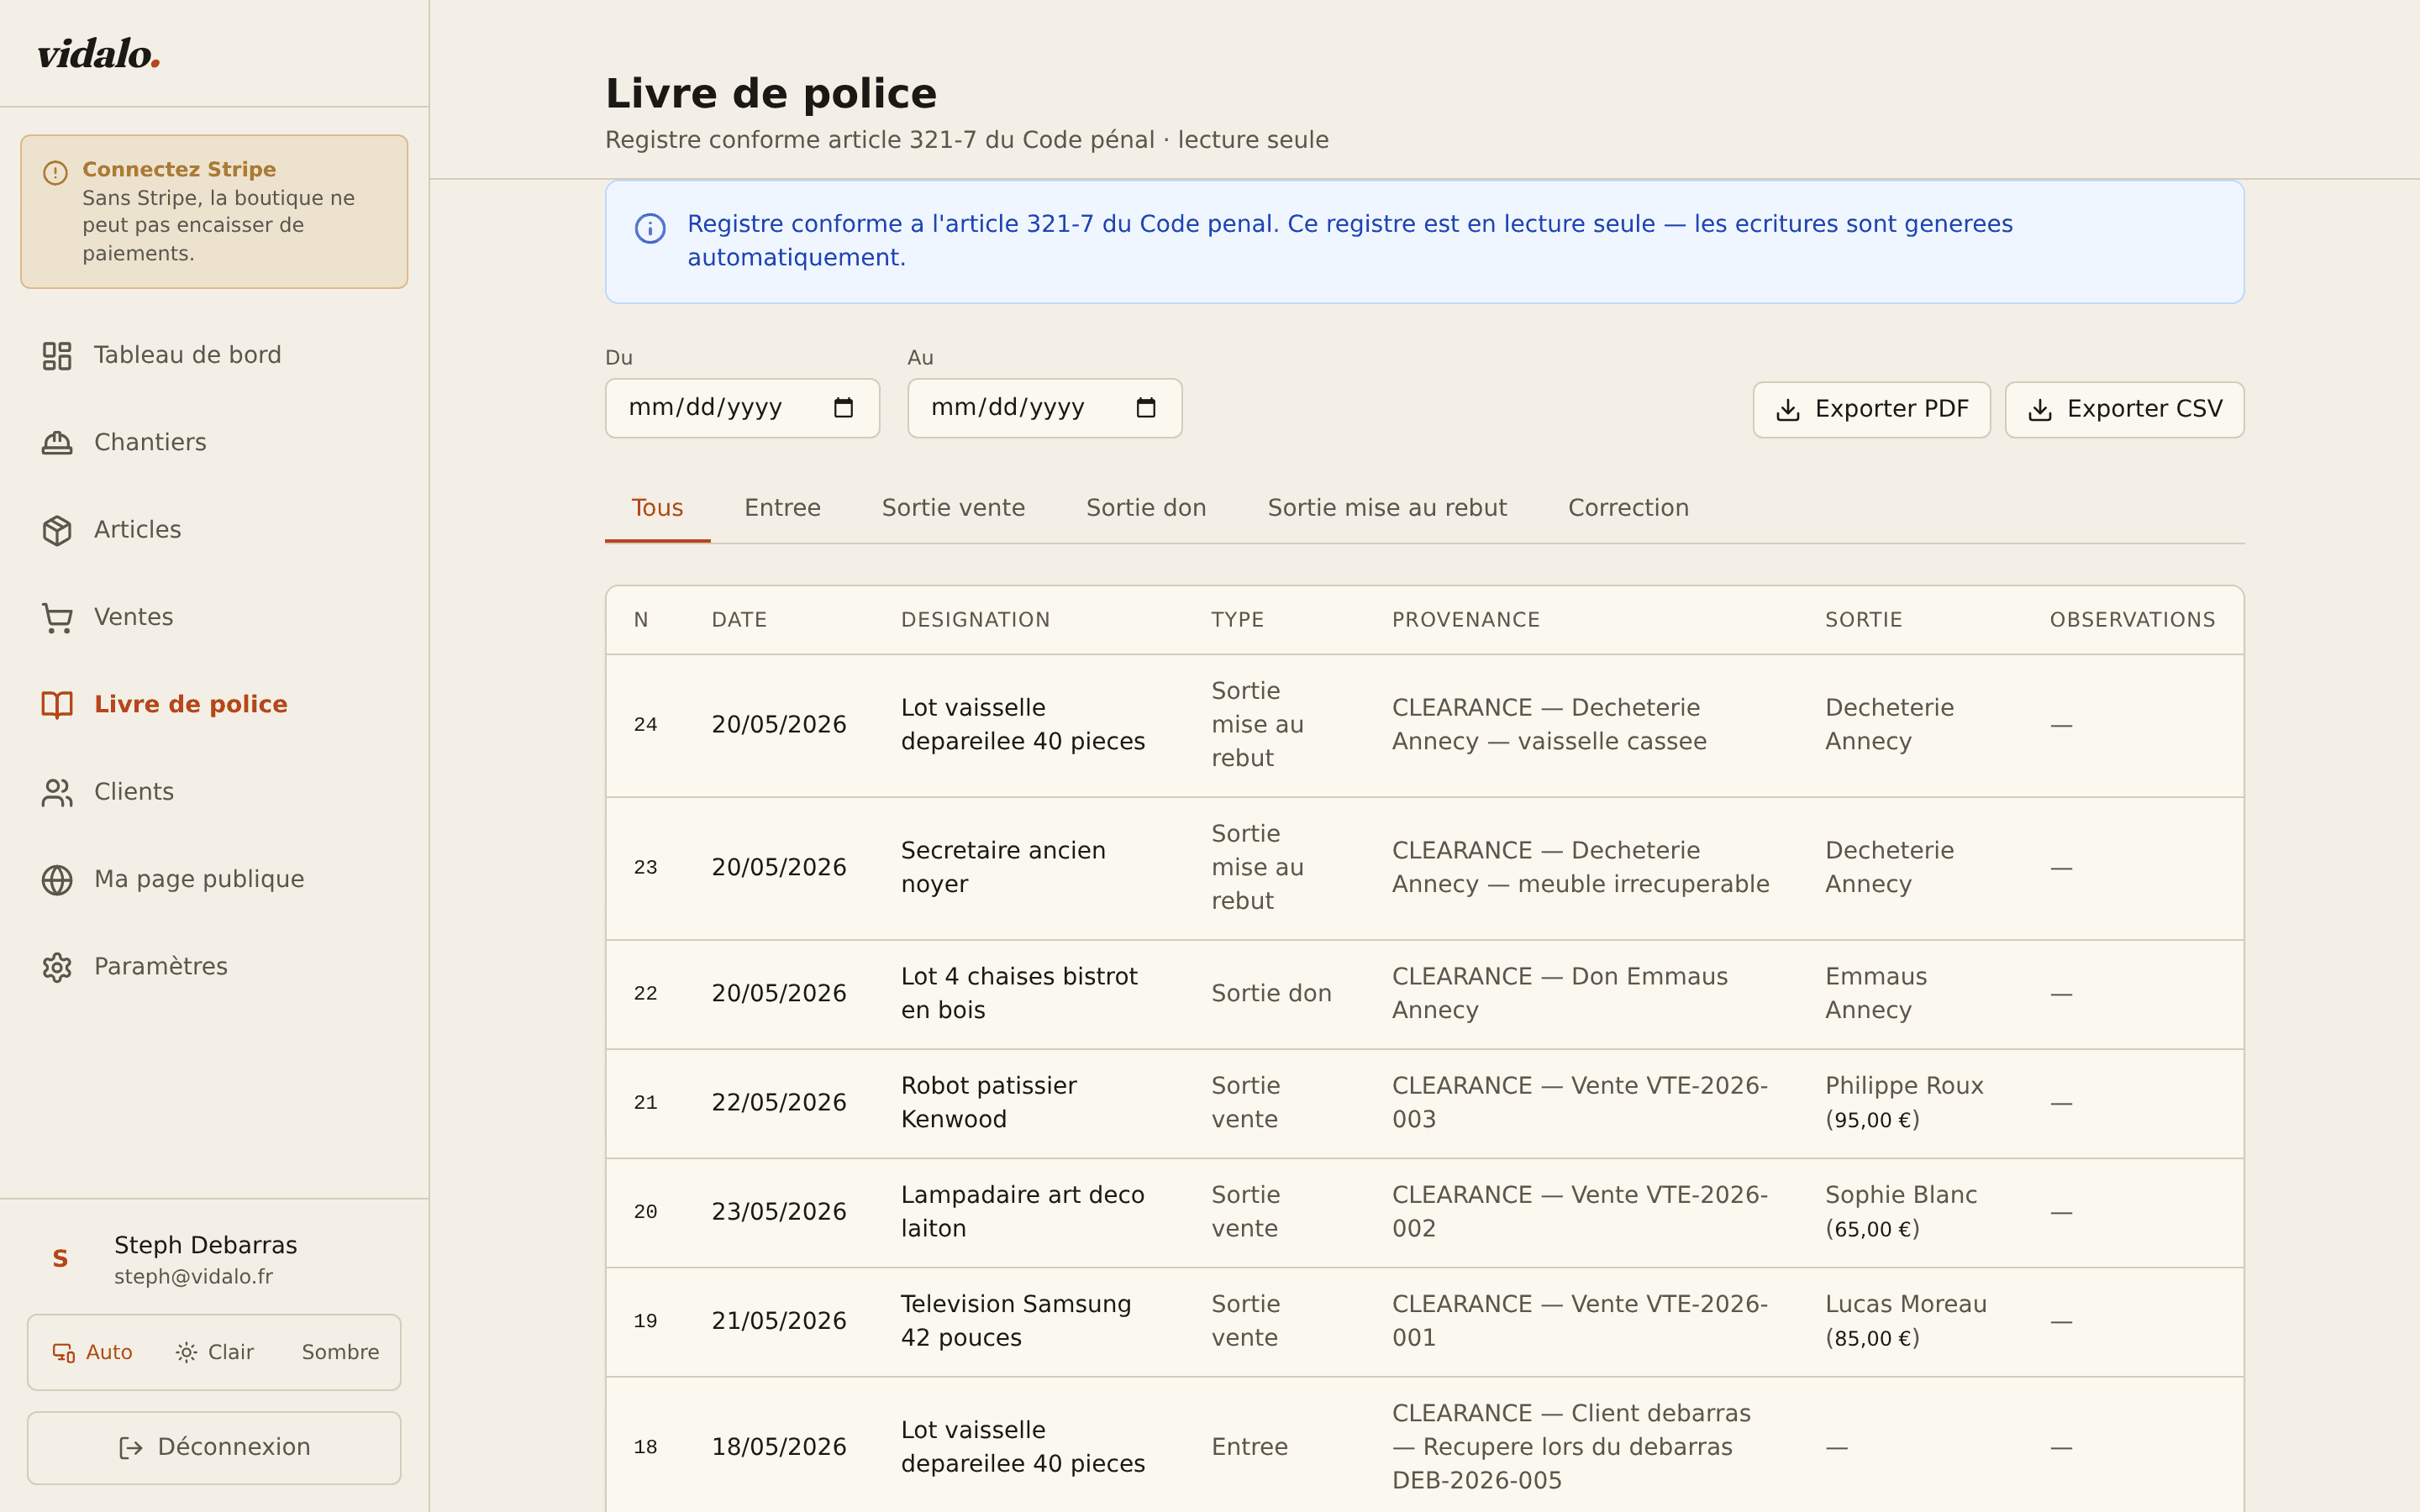The width and height of the screenshot is (2420, 1512).
Task: Switch to the Sortie don tab
Action: (x=1146, y=508)
